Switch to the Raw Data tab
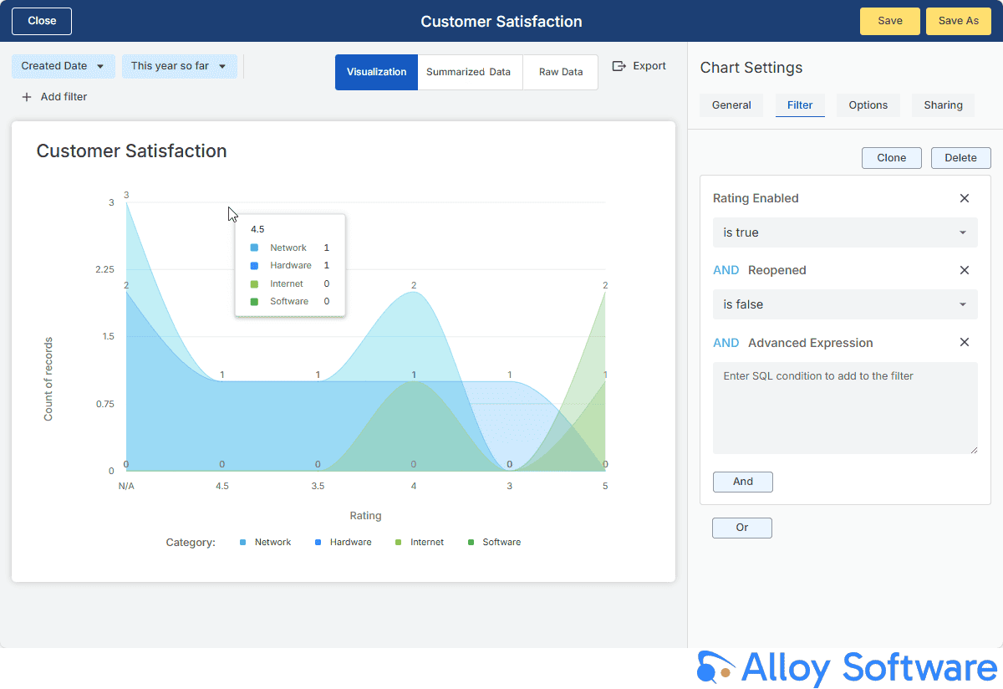Image resolution: width=1003 pixels, height=689 pixels. point(561,72)
